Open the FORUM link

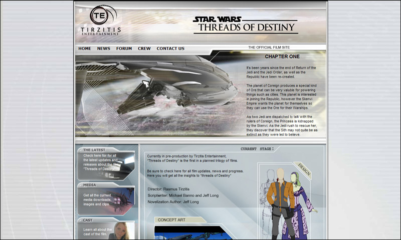pos(124,48)
